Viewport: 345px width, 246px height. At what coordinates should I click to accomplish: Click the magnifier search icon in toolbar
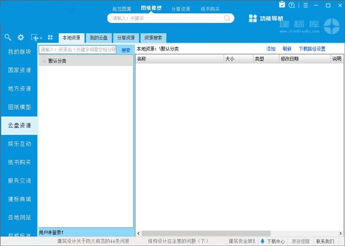point(7,37)
